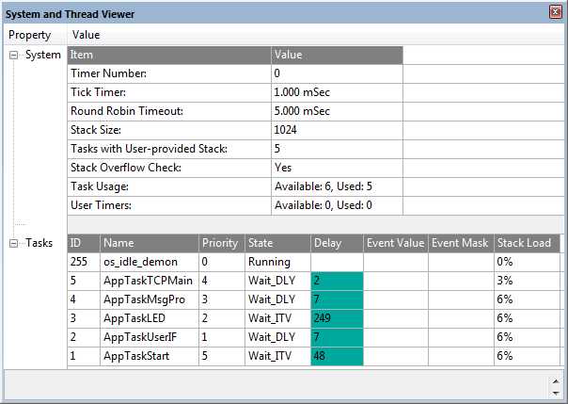
Task: Close the System and Thread Viewer window
Action: tap(556, 12)
